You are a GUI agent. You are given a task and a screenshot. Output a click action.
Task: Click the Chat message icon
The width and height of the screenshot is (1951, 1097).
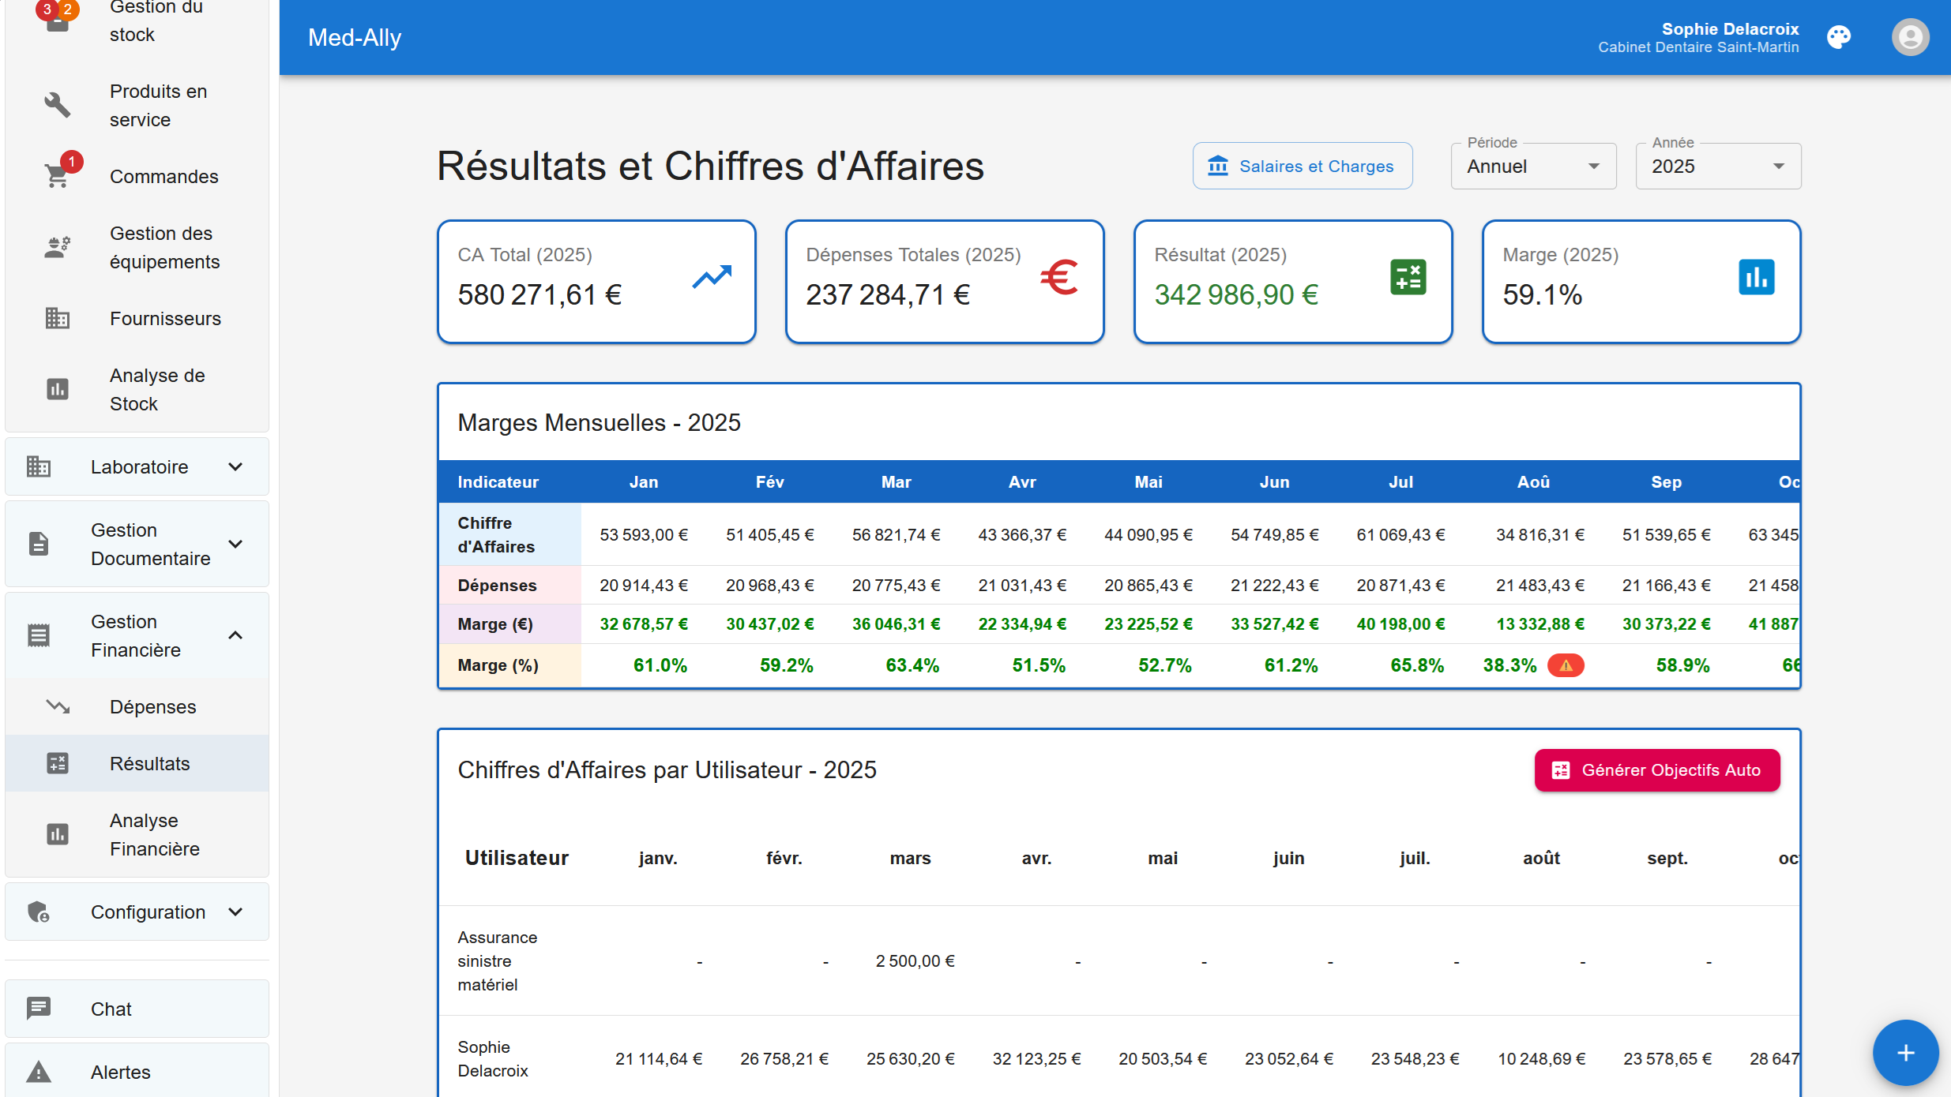38,1008
